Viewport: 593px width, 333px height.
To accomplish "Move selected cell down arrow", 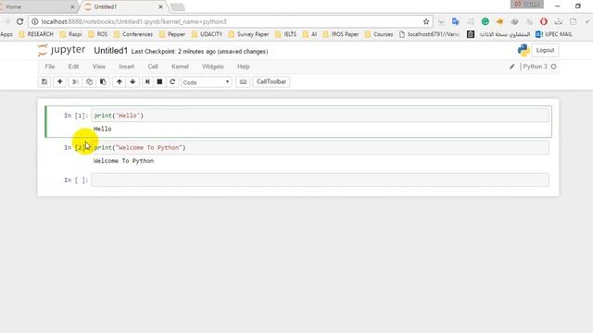I will [x=132, y=82].
